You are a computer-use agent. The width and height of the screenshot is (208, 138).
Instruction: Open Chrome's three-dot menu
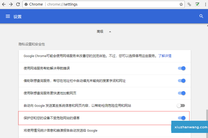click(205, 4)
